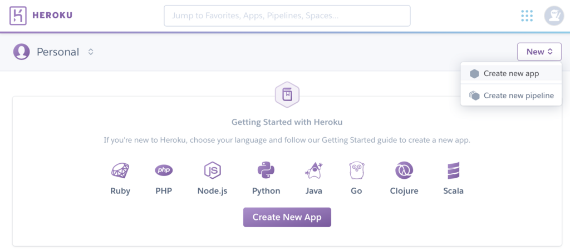Click the Personal account label
The width and height of the screenshot is (570, 251).
[58, 52]
